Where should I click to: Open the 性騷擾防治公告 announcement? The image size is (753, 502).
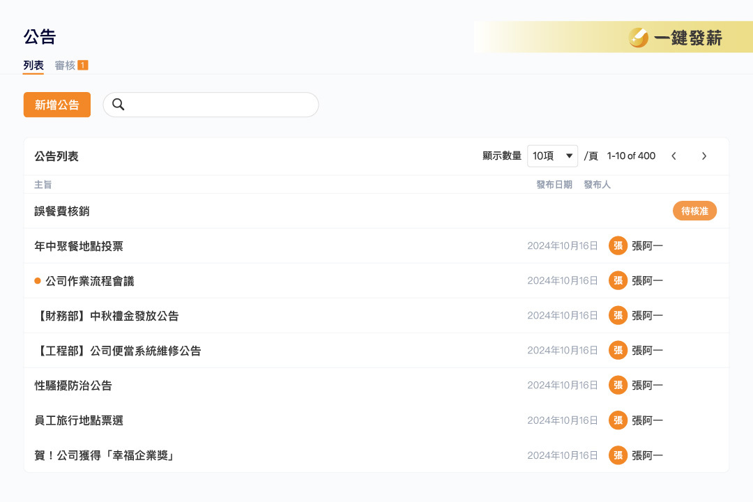73,386
